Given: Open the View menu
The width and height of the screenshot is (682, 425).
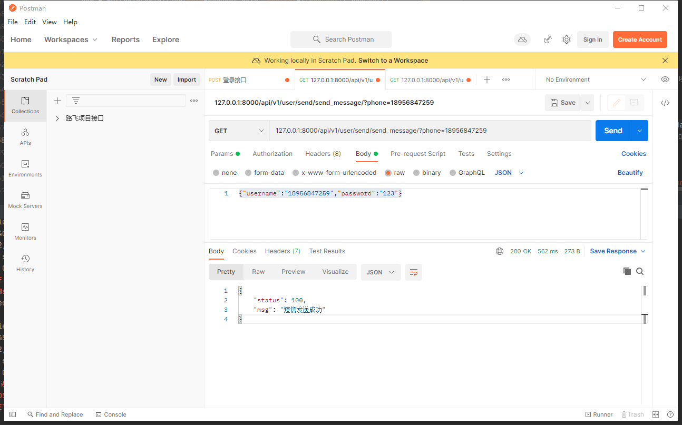Looking at the screenshot, I should coord(49,22).
